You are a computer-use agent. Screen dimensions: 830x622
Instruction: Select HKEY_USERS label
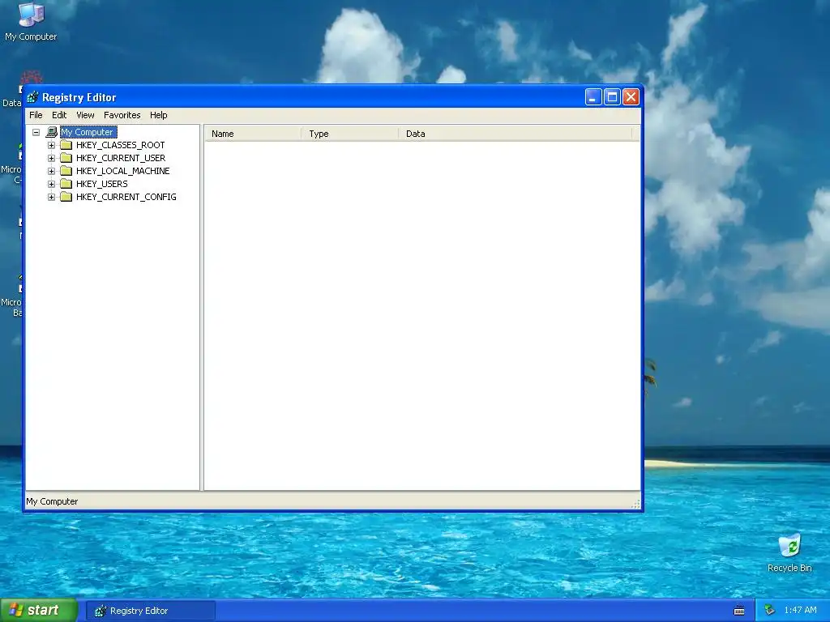point(101,184)
